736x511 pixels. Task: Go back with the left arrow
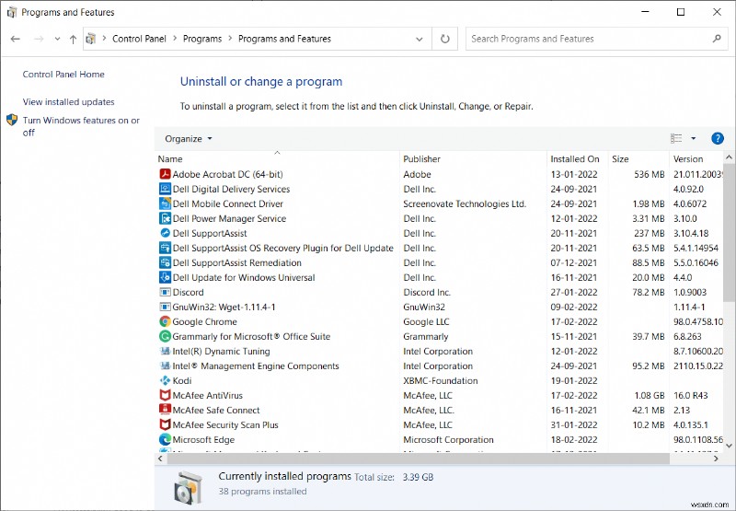pyautogui.click(x=16, y=39)
